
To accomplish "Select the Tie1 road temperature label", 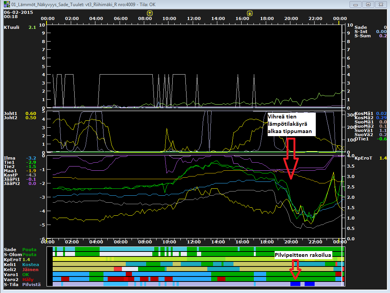I will [x=9, y=162].
